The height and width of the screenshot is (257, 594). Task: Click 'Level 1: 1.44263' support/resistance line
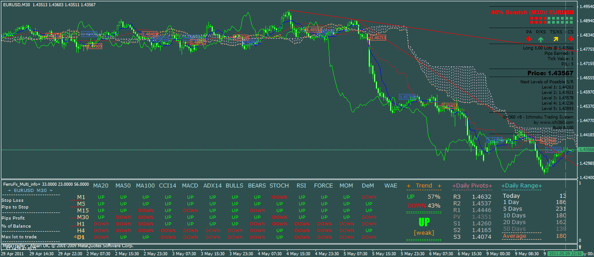tap(557, 87)
